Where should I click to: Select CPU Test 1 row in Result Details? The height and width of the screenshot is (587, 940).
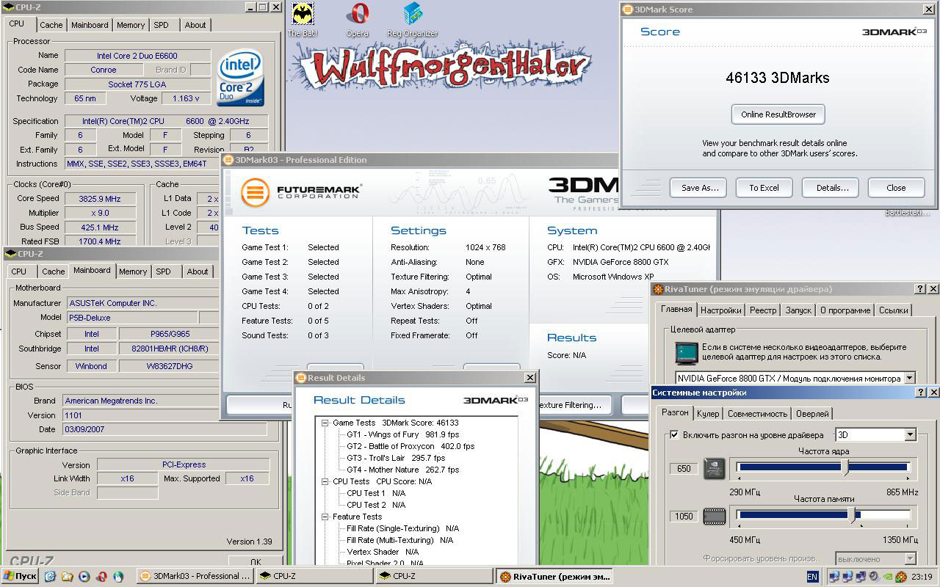click(375, 493)
